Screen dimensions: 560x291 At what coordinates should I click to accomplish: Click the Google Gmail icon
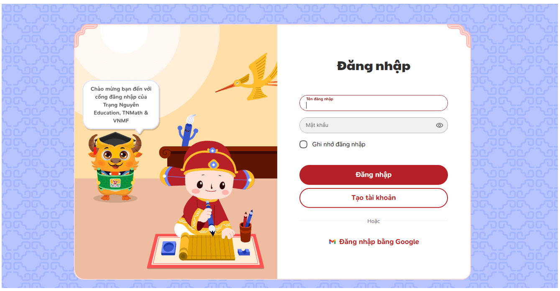click(332, 242)
